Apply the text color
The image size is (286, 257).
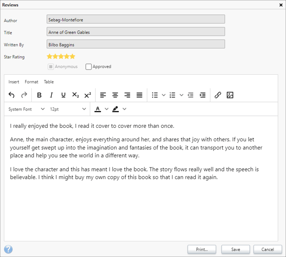(98, 109)
